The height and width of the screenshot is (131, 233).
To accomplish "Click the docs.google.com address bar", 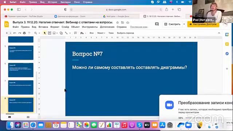I will coord(116,9).
